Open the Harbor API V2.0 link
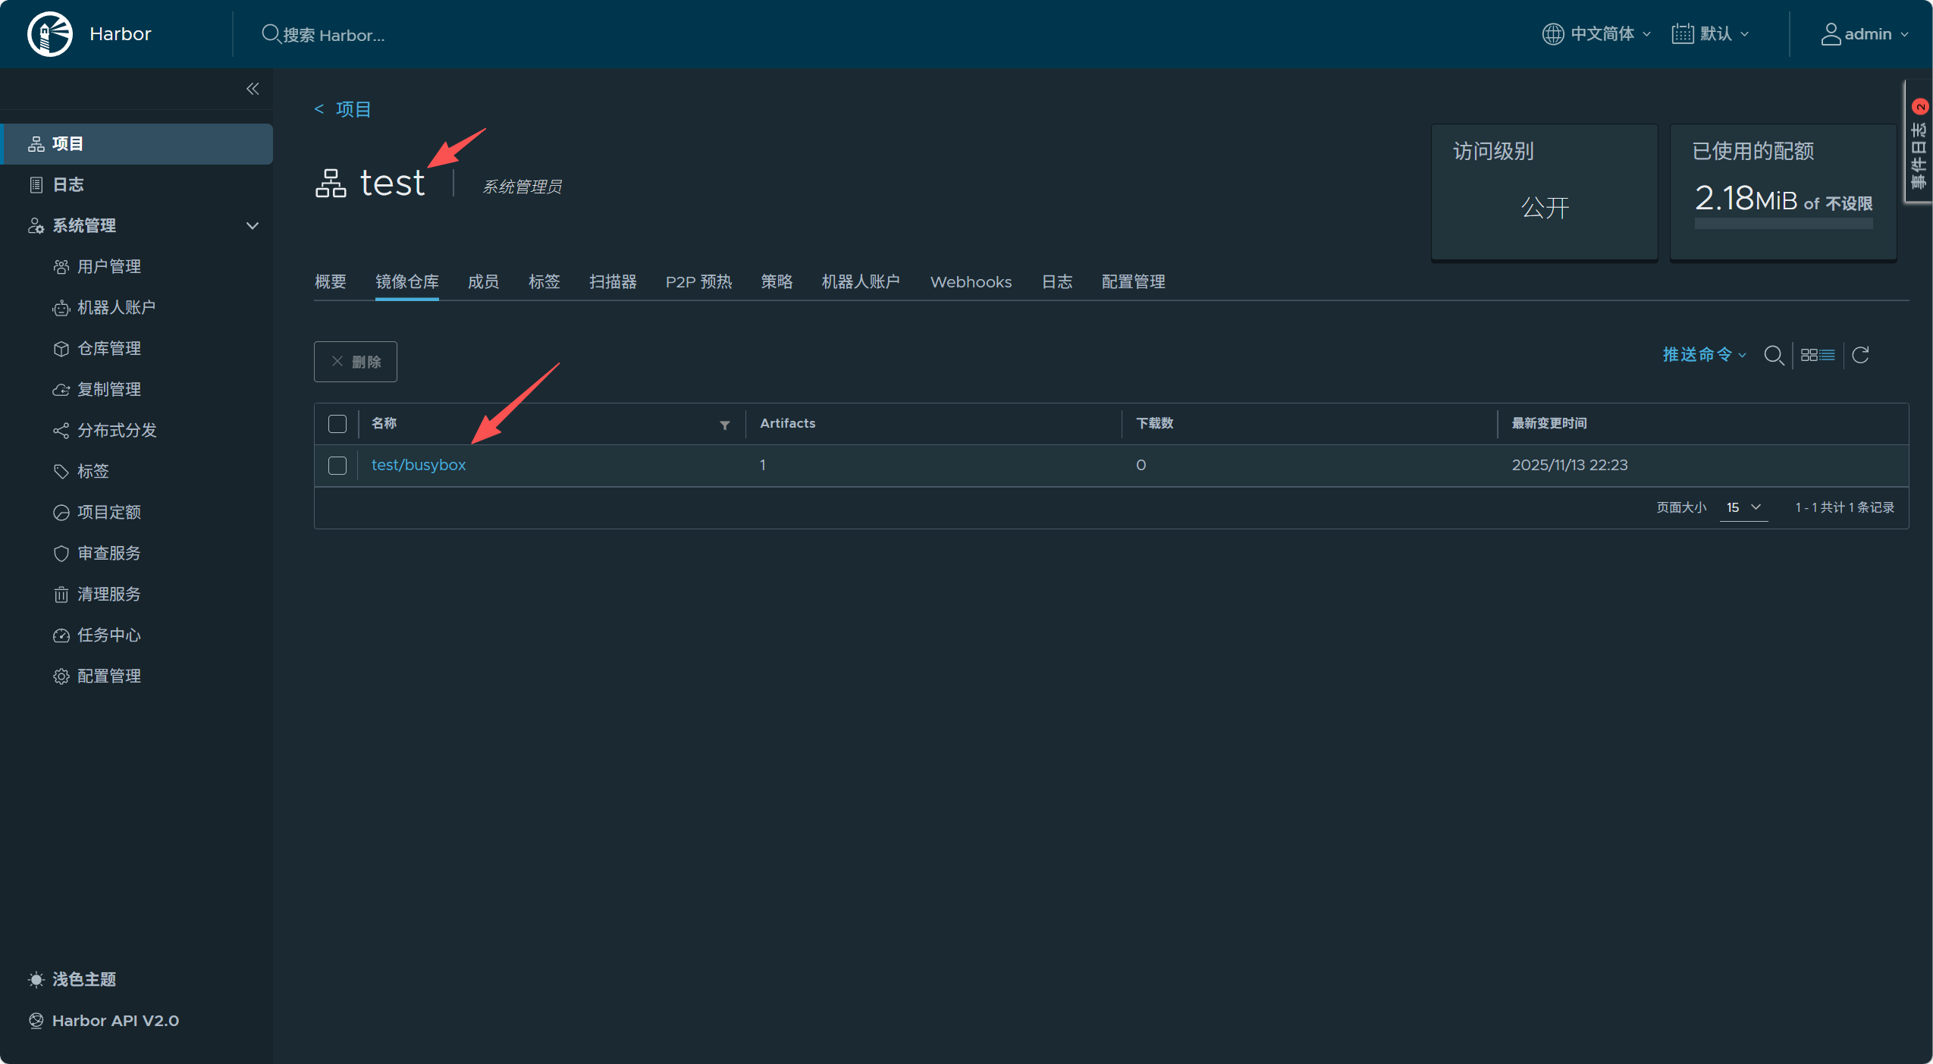 (x=115, y=1020)
